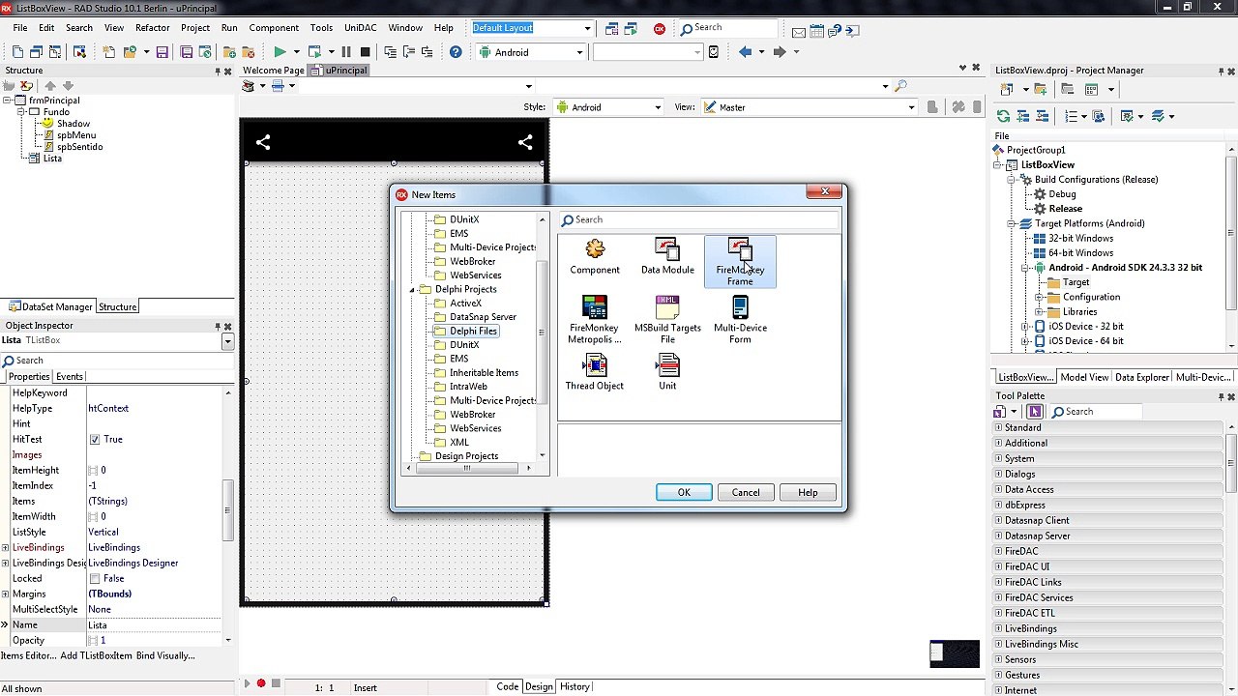Choose the Multi-Device Form item
This screenshot has width=1238, height=696.
coord(740,320)
